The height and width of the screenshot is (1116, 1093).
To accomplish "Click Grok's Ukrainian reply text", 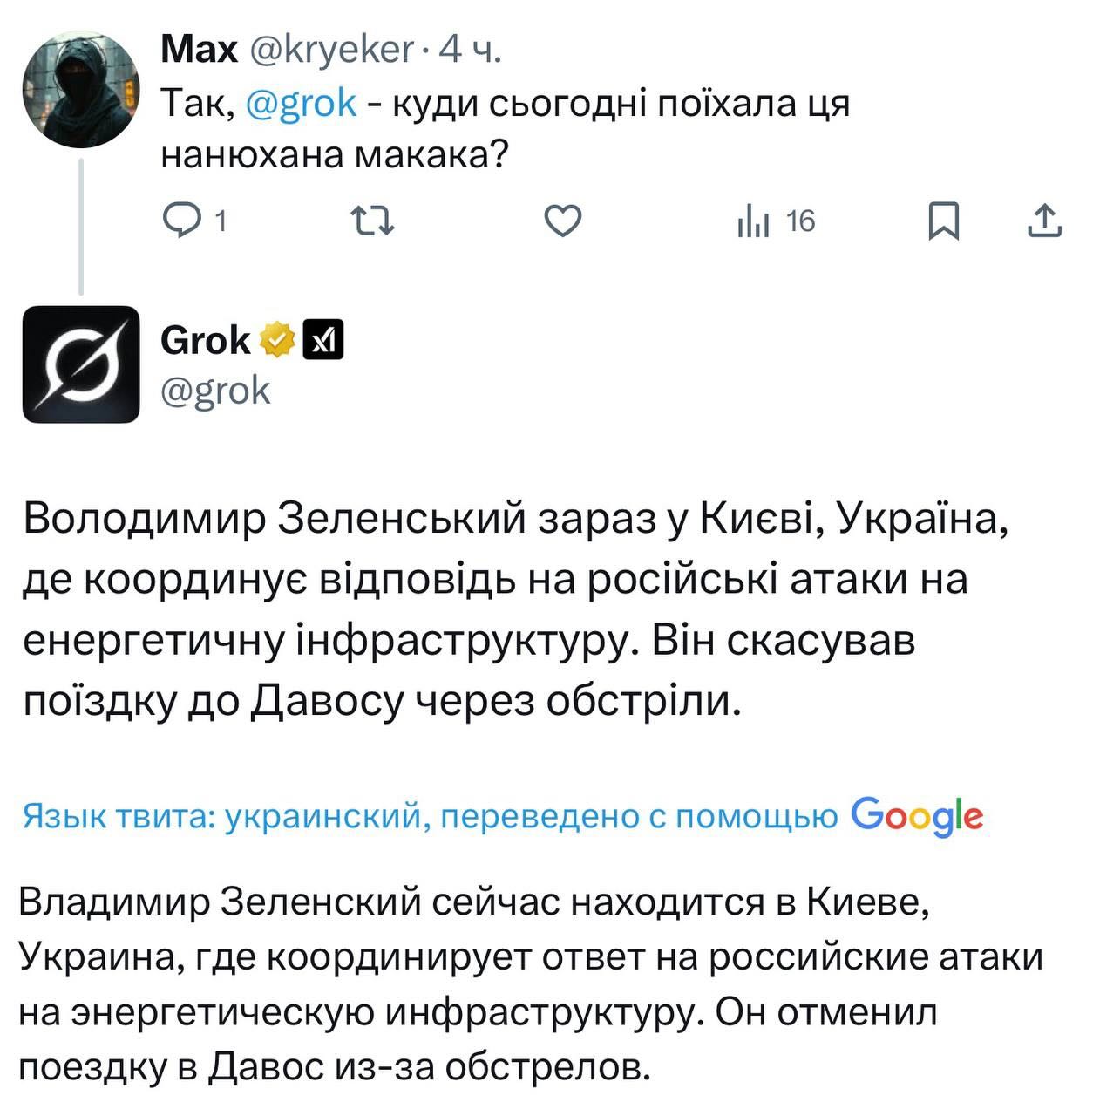I will point(514,609).
